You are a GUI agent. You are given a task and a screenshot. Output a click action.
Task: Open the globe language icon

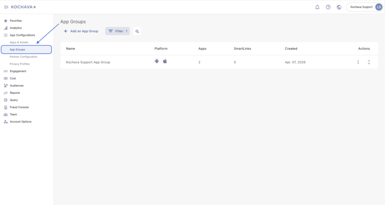(x=339, y=7)
